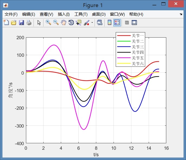Enable the Rotate 3D tool

click(71, 22)
